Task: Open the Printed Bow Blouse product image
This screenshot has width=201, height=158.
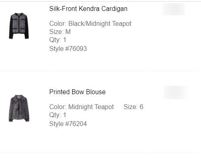Action: [19, 108]
